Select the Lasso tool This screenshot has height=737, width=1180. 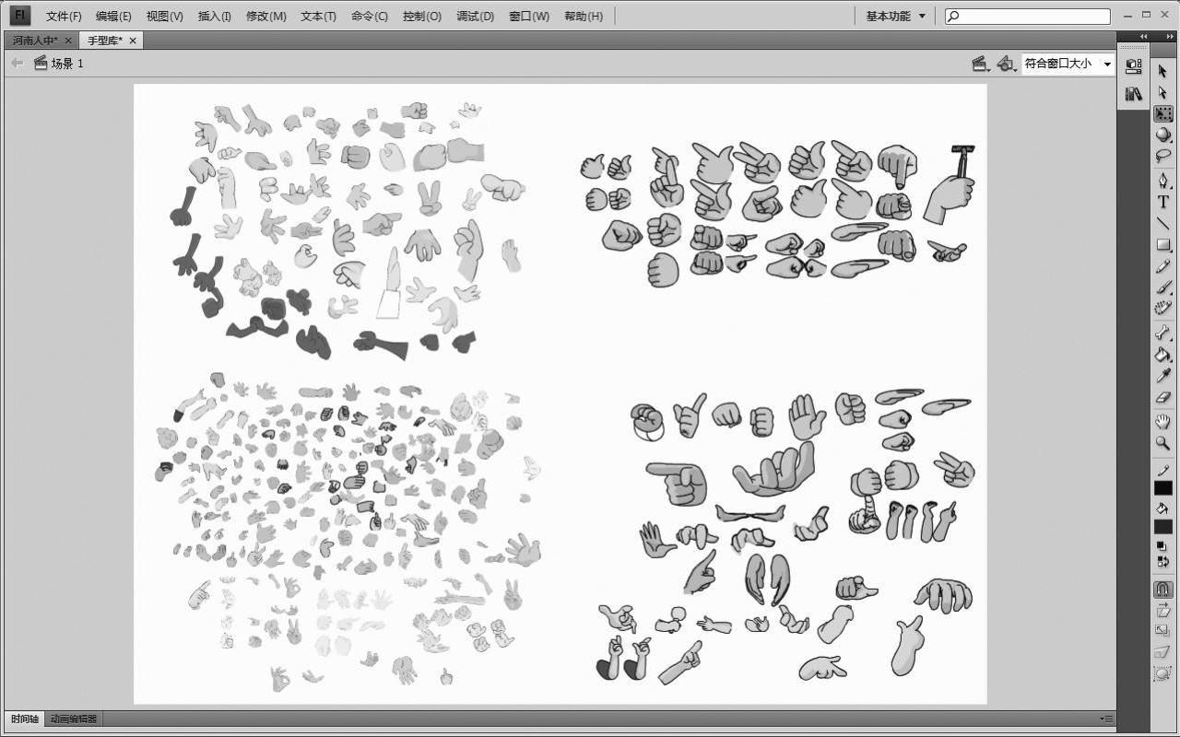(1162, 157)
